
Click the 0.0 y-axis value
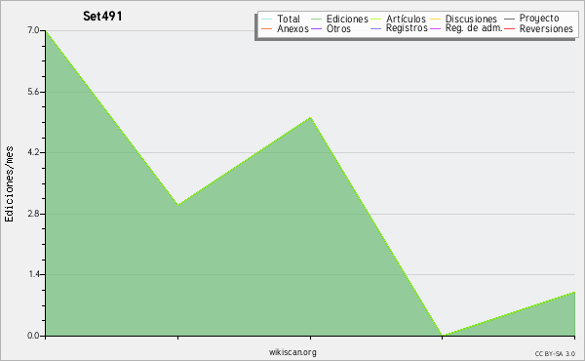coord(33,336)
